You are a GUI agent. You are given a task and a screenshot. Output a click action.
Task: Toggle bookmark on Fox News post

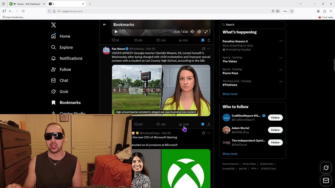[x=203, y=124]
